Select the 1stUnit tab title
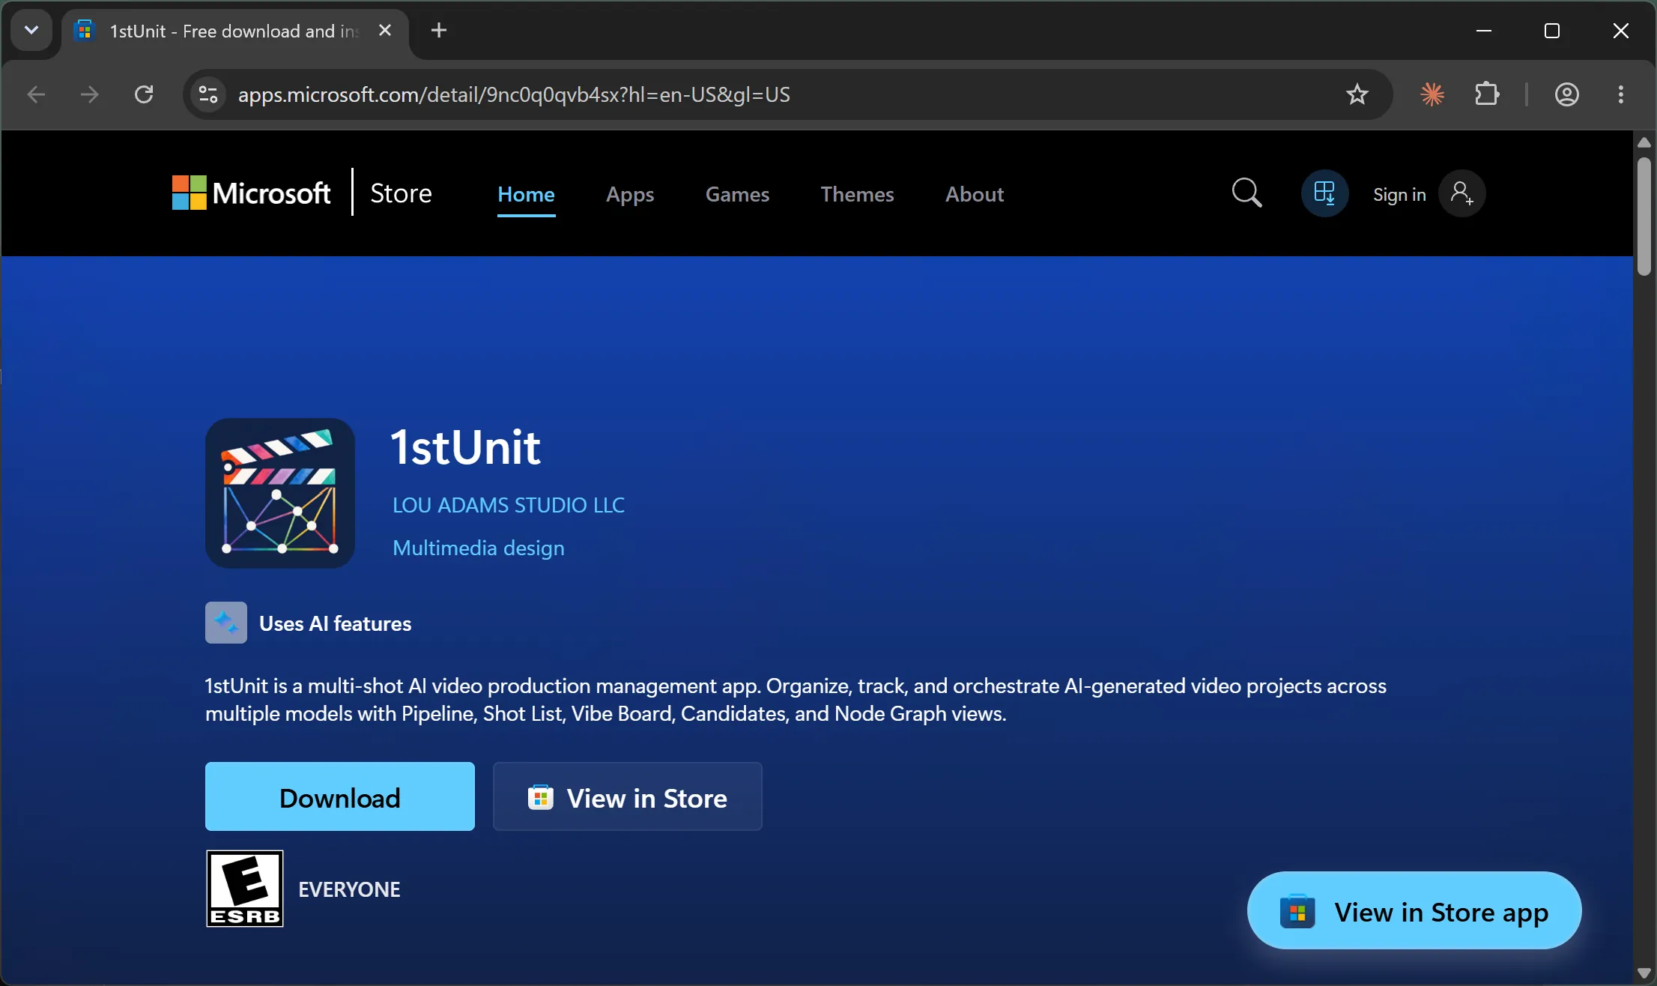 (234, 31)
